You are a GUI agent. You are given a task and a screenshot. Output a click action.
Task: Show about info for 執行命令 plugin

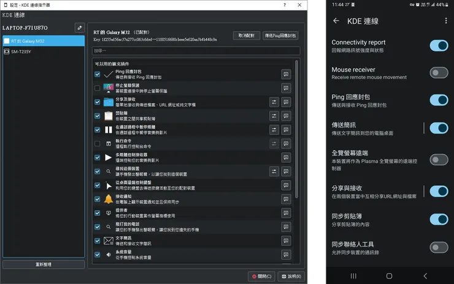click(286, 144)
